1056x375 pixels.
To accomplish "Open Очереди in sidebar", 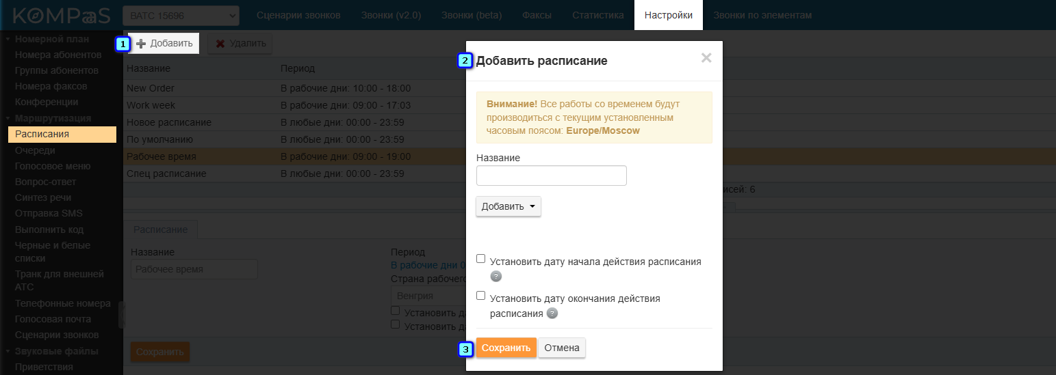I will [x=36, y=150].
